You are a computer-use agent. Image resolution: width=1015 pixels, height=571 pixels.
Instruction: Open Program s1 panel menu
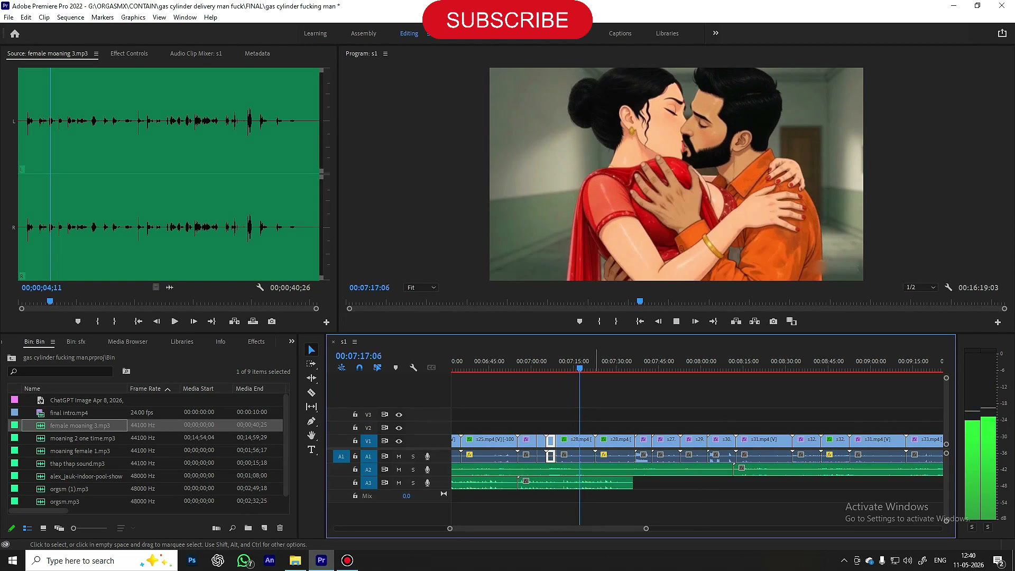(385, 53)
